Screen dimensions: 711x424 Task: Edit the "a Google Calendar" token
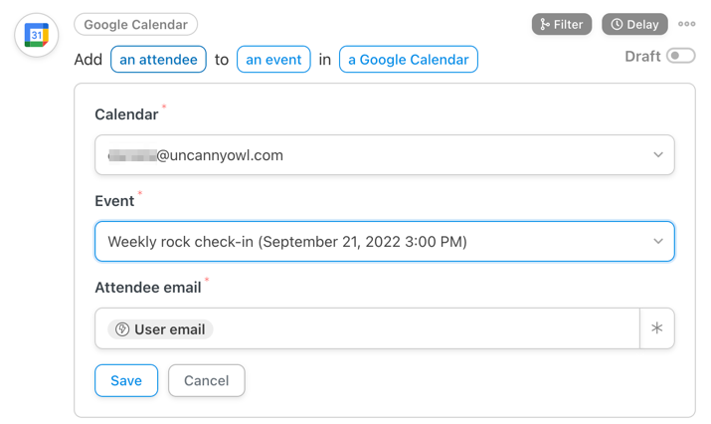tap(408, 59)
